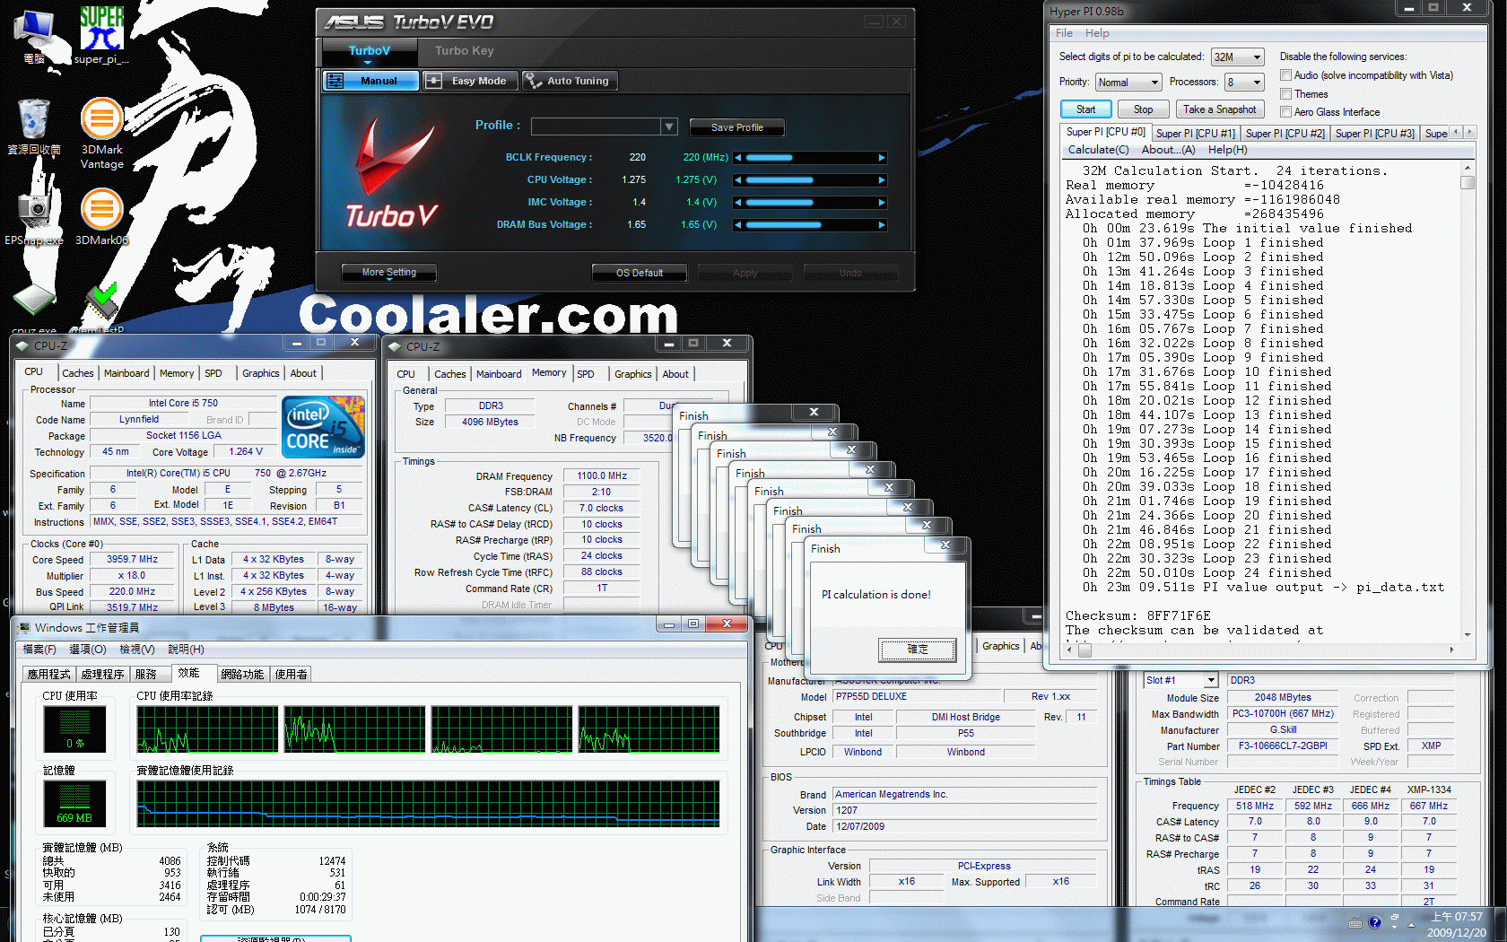Viewport: 1507px width, 942px height.
Task: Click the Start button in Hyper PI
Action: click(x=1085, y=109)
